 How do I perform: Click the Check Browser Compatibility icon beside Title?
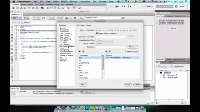click(123, 18)
